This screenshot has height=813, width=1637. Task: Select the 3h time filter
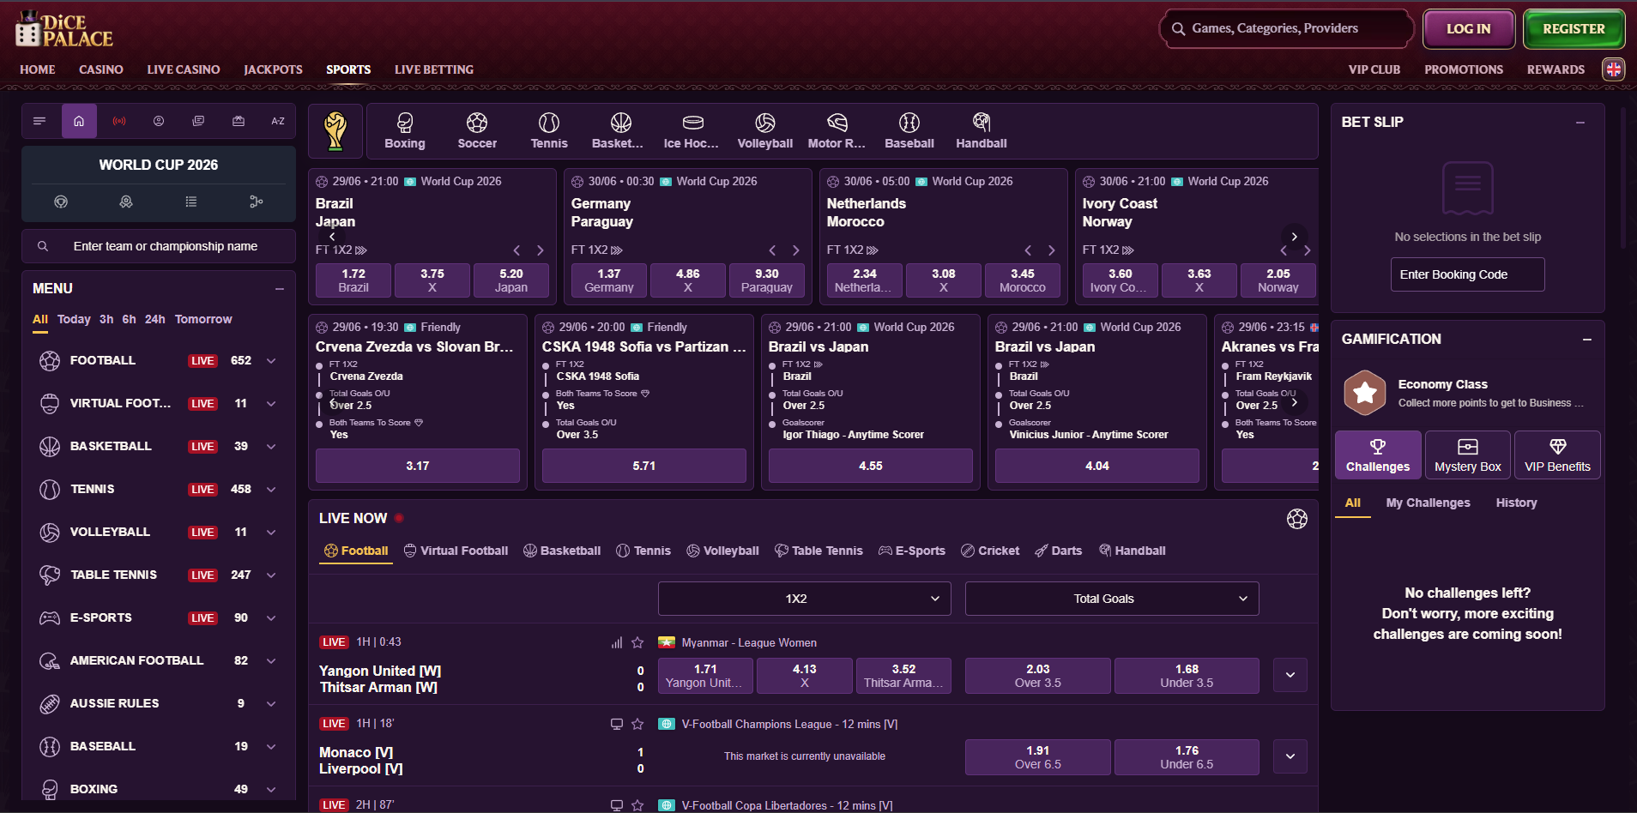106,319
